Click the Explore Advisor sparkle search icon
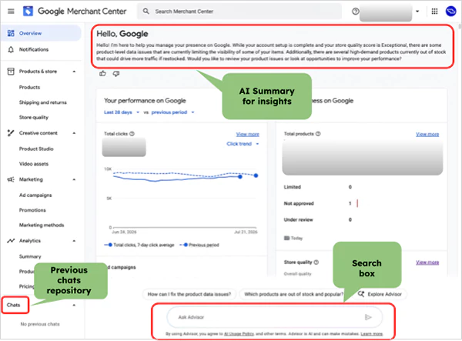The width and height of the screenshot is (462, 341). coord(361,294)
